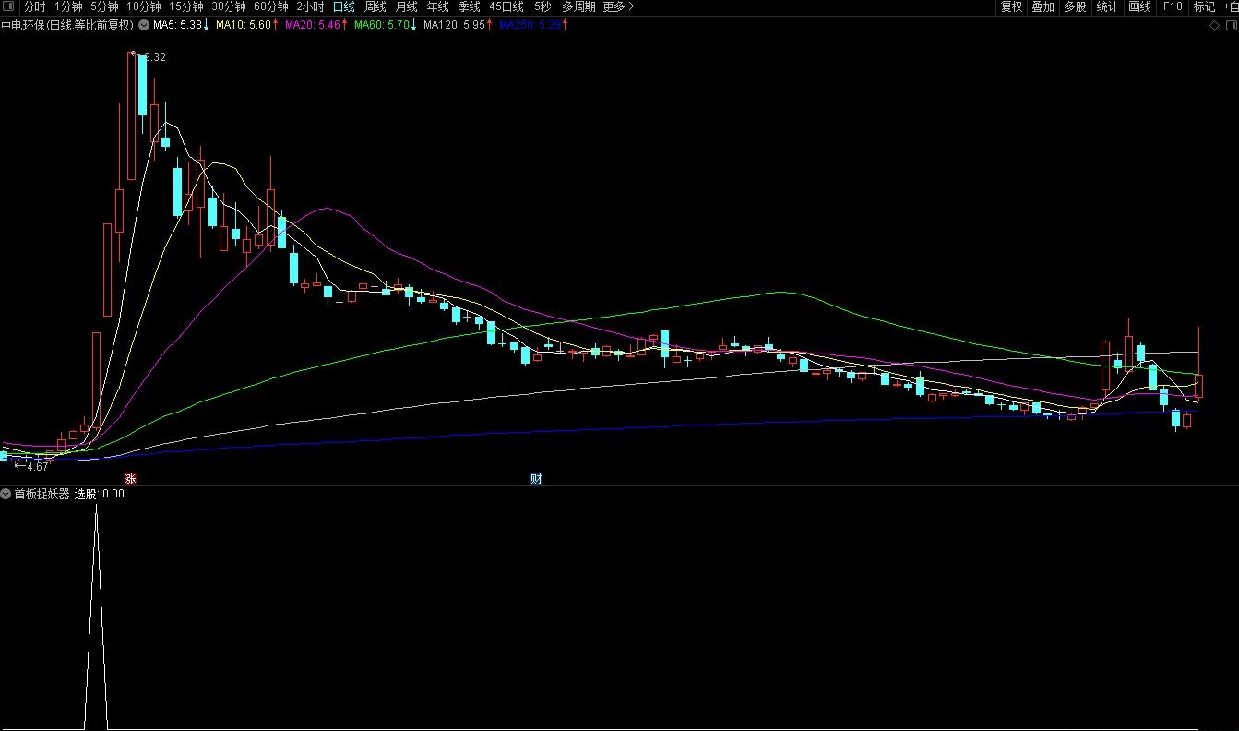Click the 标记 mark button

pos(1204,6)
